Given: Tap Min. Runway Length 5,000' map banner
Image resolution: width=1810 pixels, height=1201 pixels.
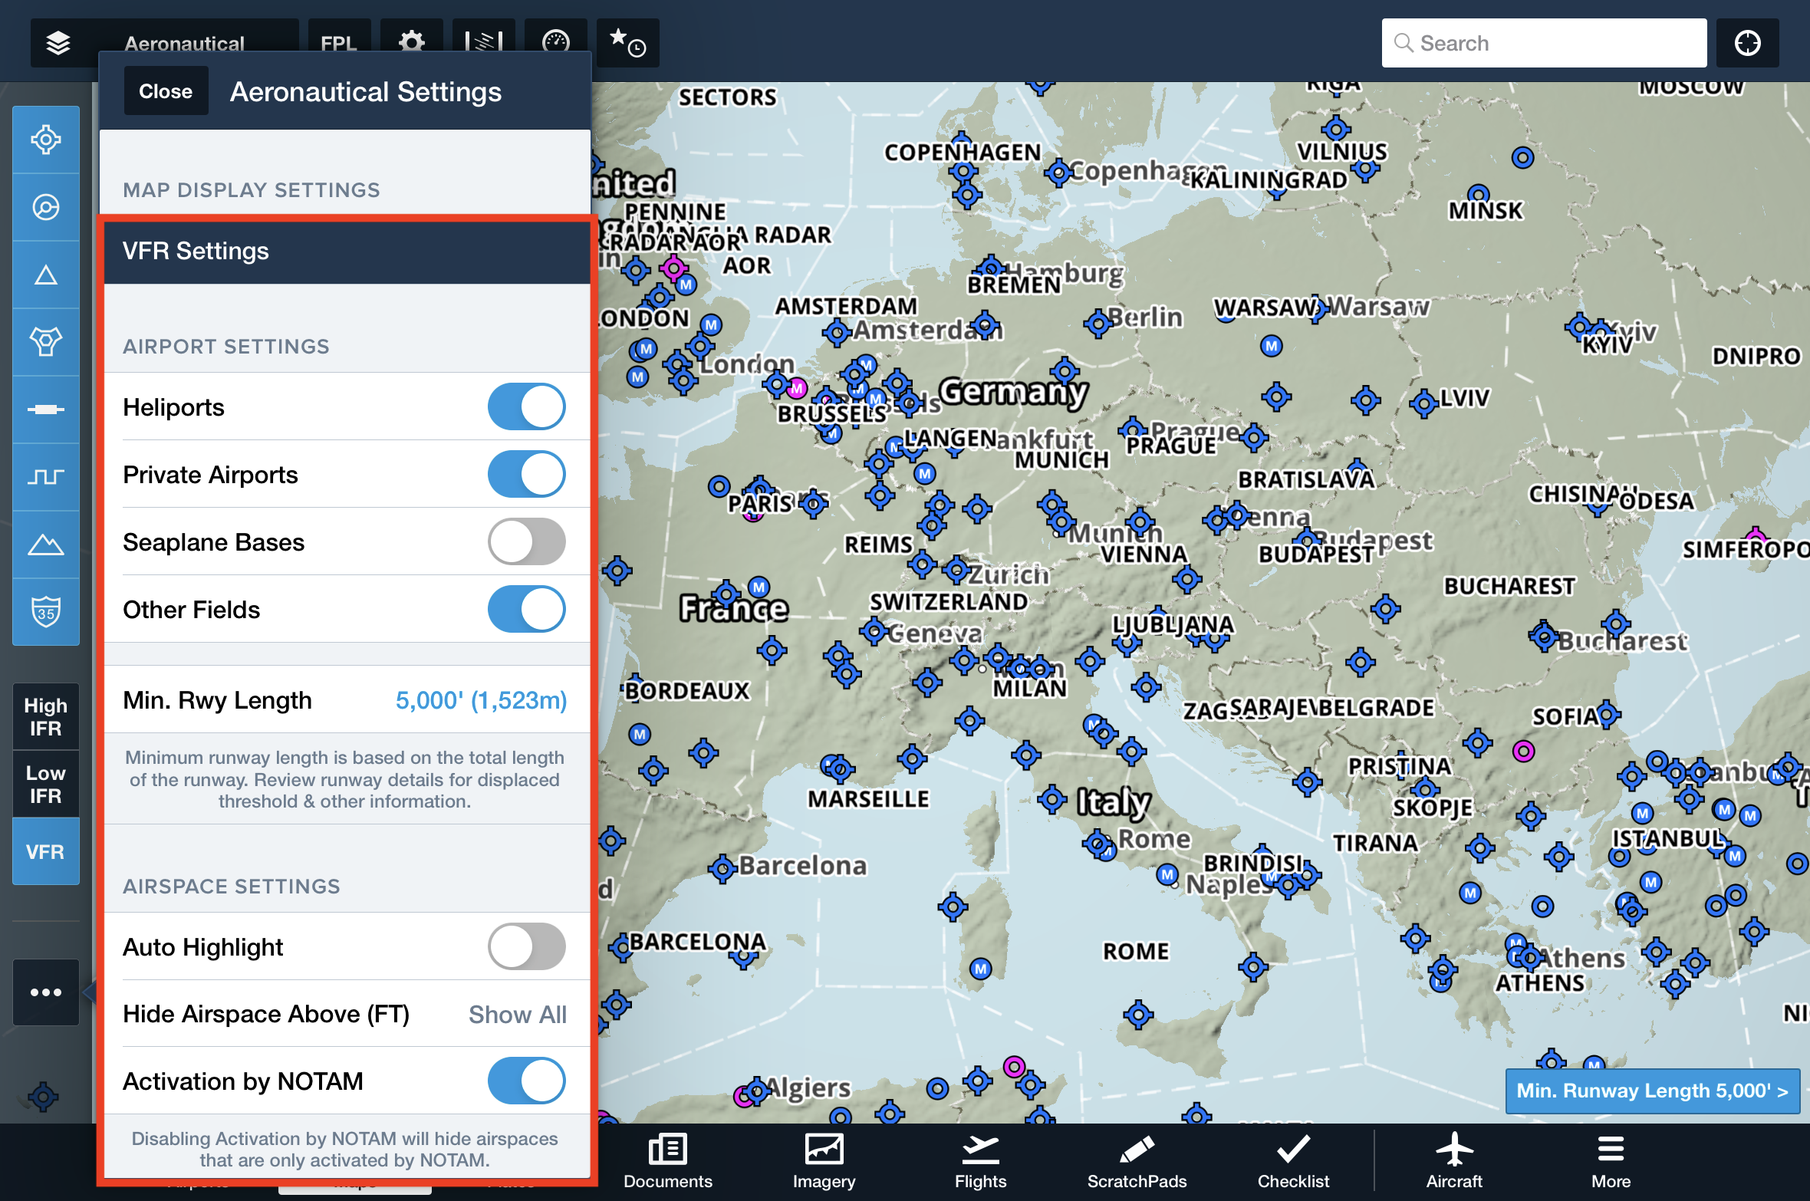Looking at the screenshot, I should pos(1653,1091).
